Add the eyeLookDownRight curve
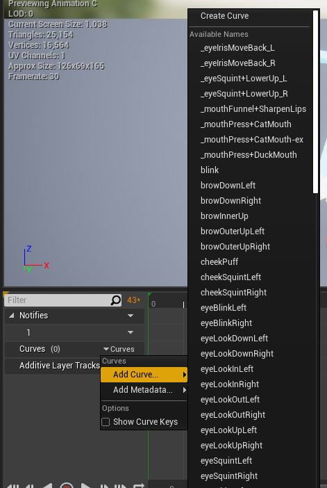The image size is (327, 488). click(237, 353)
